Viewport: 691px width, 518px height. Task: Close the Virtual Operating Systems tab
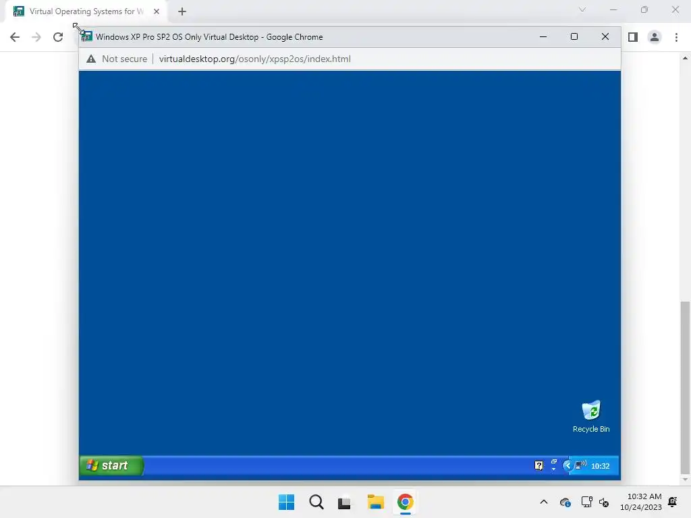[157, 11]
